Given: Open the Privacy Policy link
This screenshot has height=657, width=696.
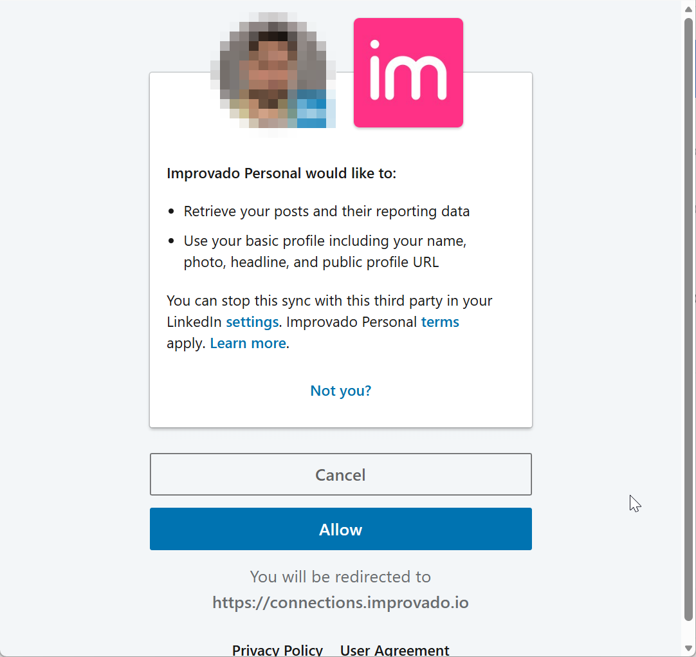Looking at the screenshot, I should coord(277,650).
